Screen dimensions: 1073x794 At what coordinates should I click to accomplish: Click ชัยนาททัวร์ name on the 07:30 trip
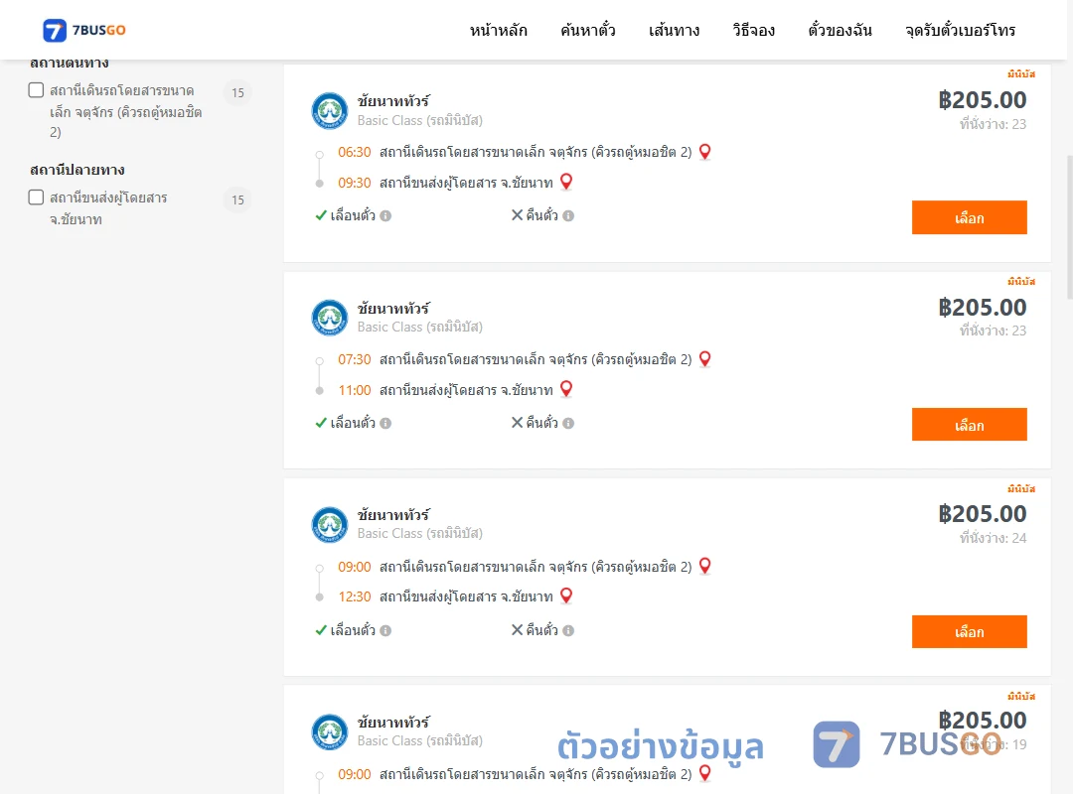tap(392, 309)
